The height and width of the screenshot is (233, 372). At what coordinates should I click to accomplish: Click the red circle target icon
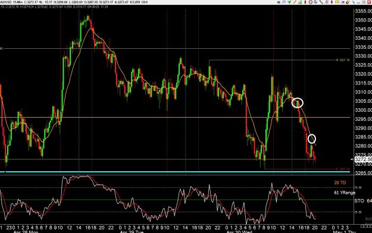tap(311, 2)
